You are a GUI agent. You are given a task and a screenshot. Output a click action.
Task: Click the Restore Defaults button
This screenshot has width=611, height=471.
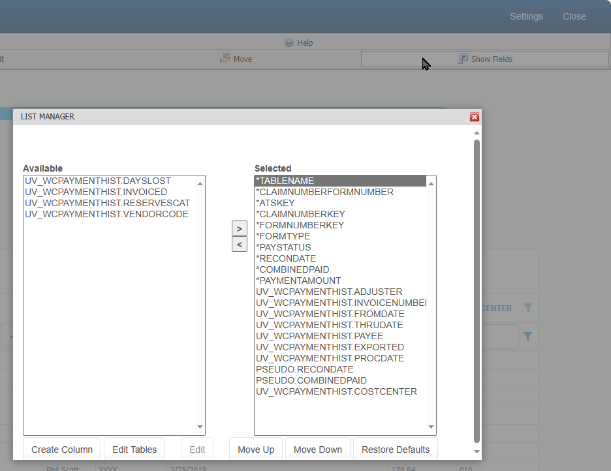coord(395,449)
